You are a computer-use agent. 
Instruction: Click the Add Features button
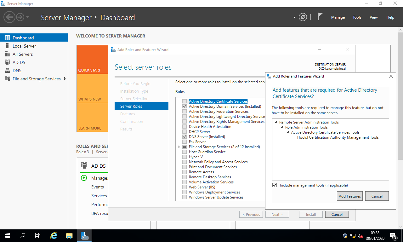tap(349, 196)
